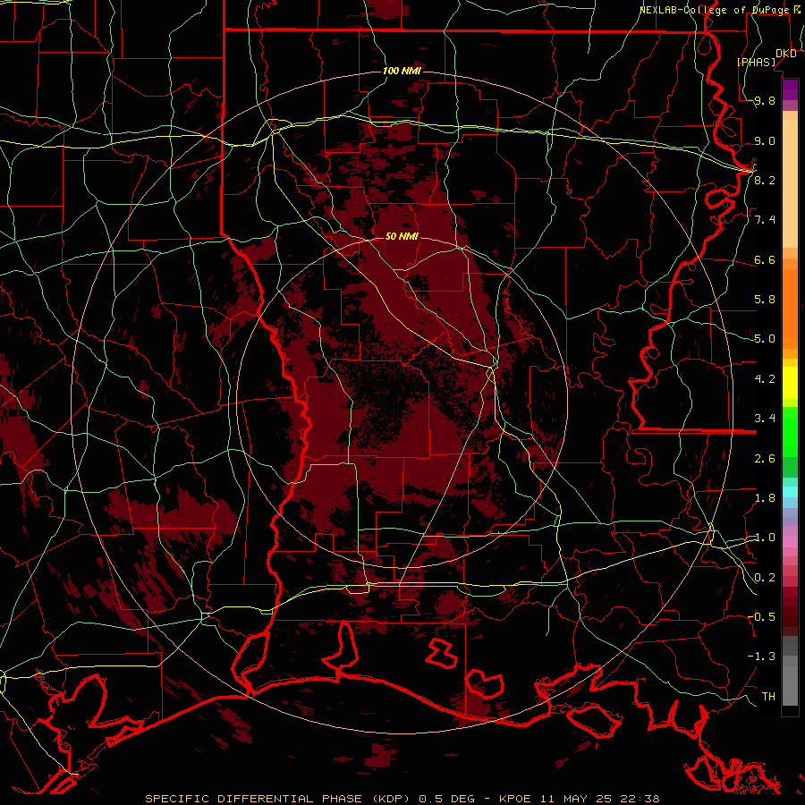Click the 1.0 scale value

pos(765,538)
